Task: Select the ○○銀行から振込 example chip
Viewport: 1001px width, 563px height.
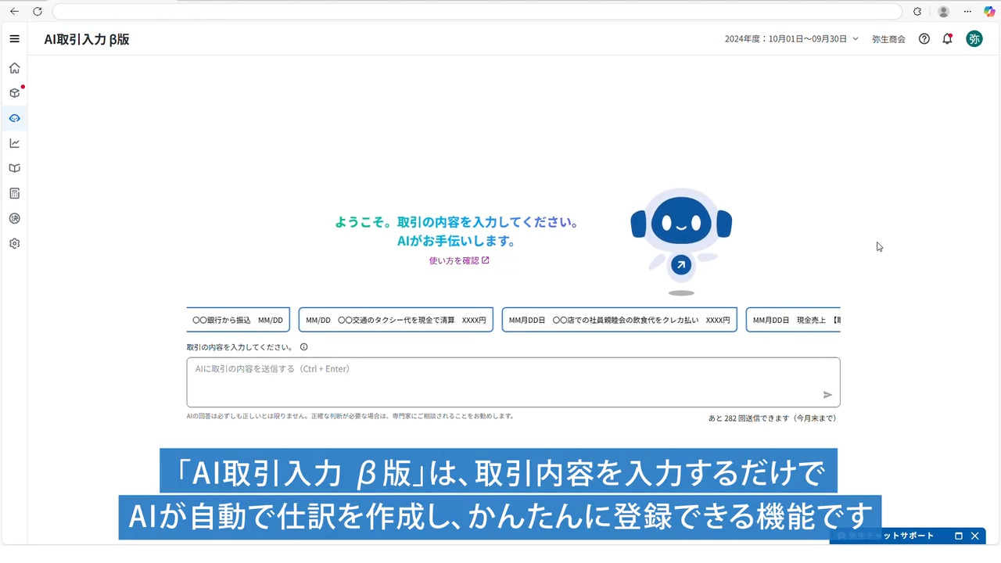Action: click(x=239, y=320)
